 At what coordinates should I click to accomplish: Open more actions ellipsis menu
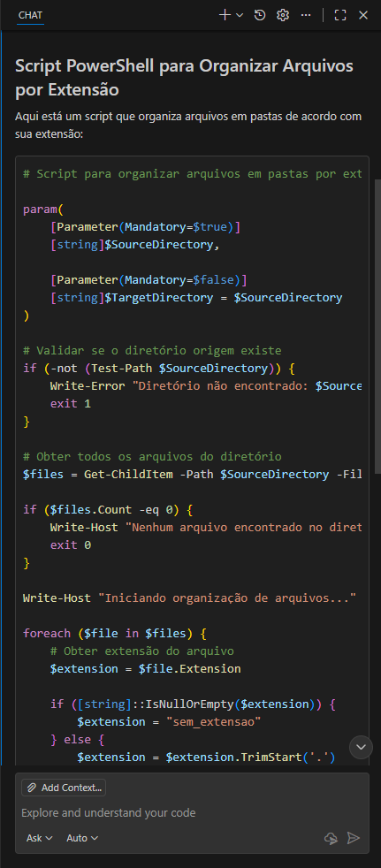pos(306,15)
